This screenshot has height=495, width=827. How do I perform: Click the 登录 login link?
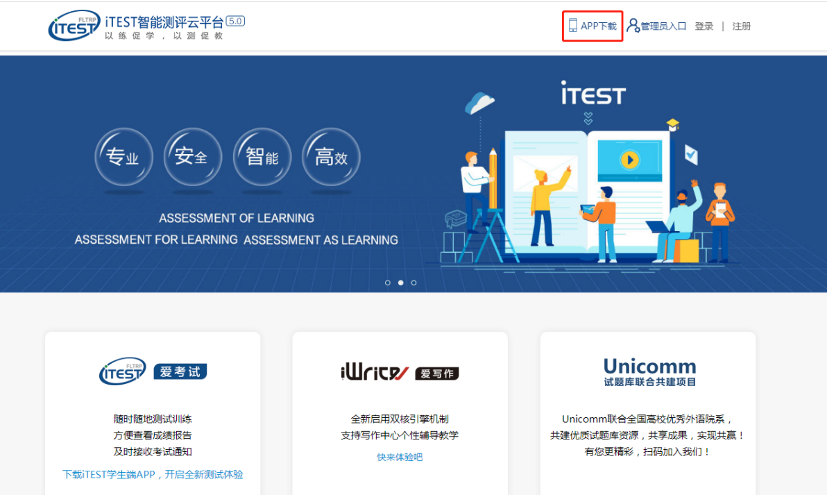pyautogui.click(x=704, y=26)
